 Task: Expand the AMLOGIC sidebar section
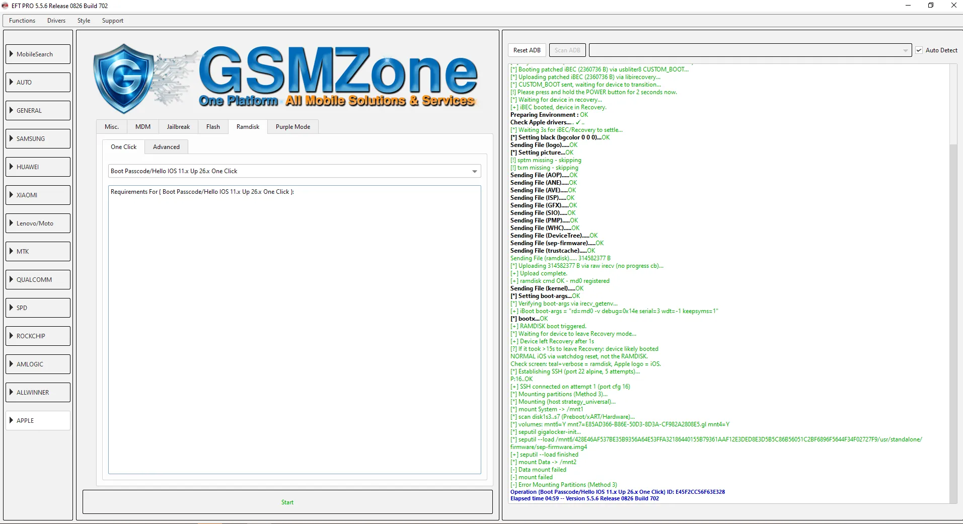pos(38,364)
